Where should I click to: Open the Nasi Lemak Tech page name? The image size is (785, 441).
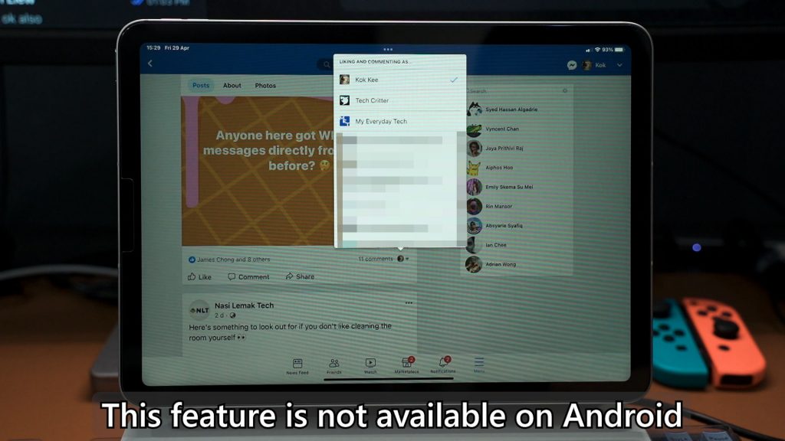tap(245, 305)
